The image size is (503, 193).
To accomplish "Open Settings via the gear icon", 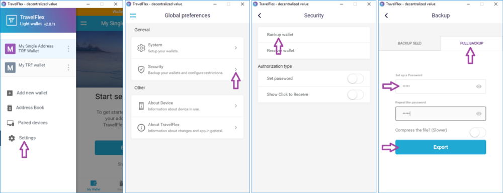I will point(12,138).
